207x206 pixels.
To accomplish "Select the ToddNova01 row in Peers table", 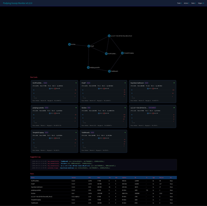I will (x=103, y=203).
